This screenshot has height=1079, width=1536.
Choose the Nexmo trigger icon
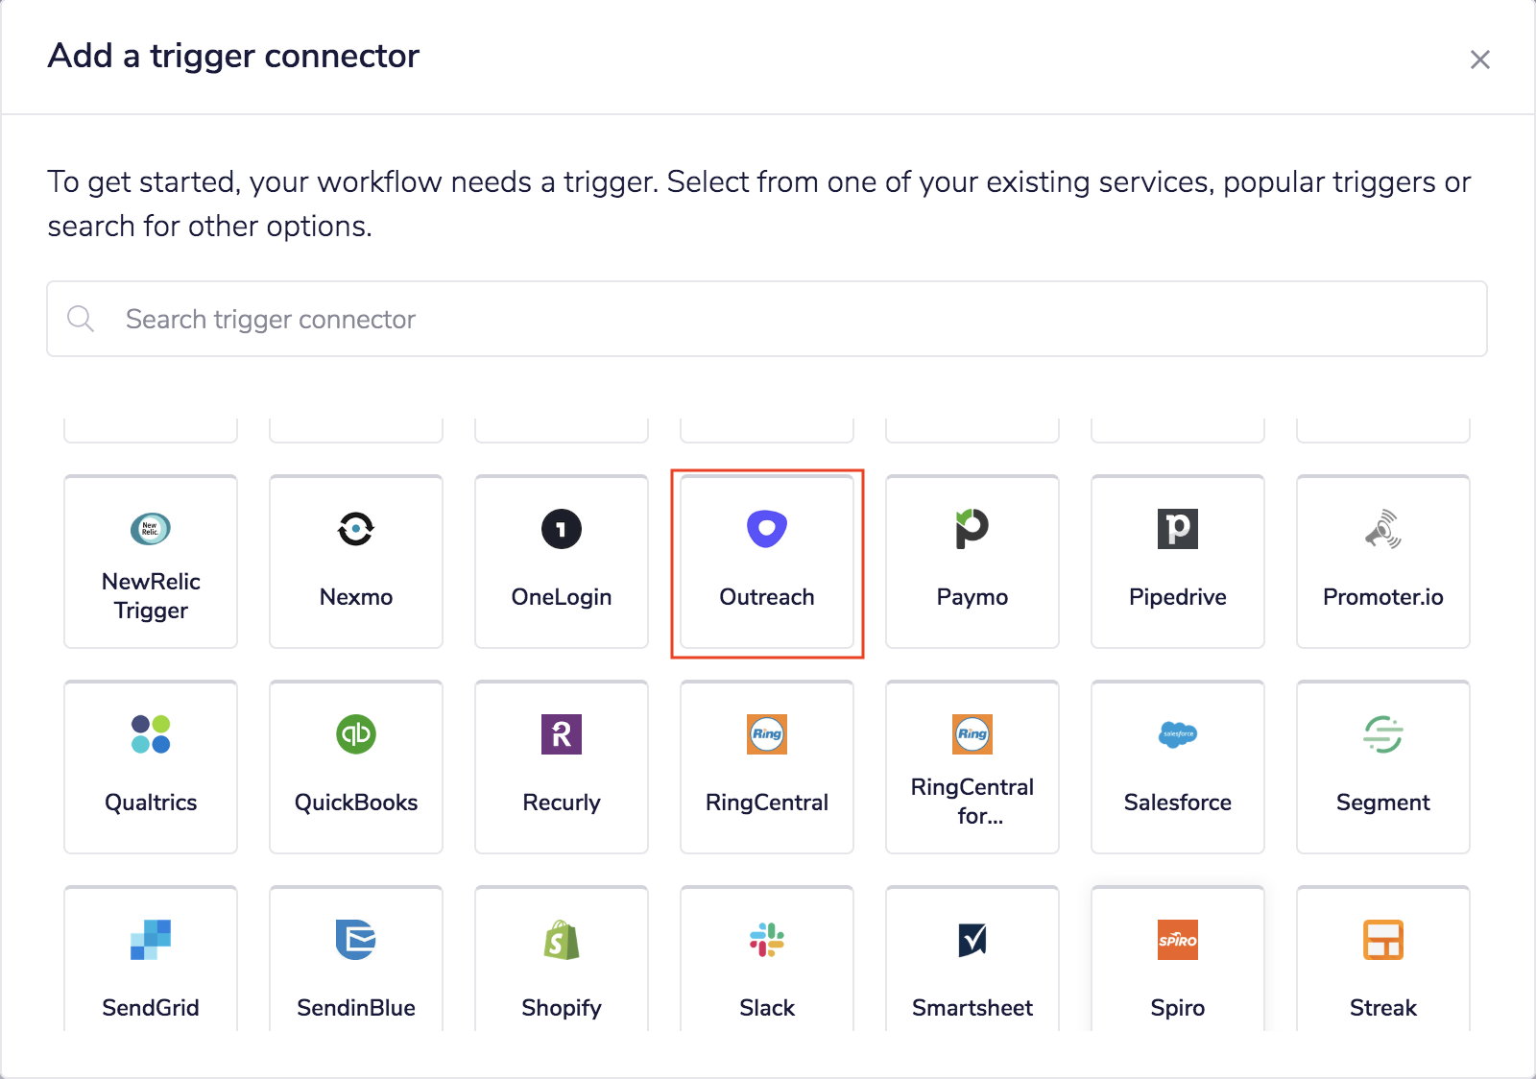(356, 529)
